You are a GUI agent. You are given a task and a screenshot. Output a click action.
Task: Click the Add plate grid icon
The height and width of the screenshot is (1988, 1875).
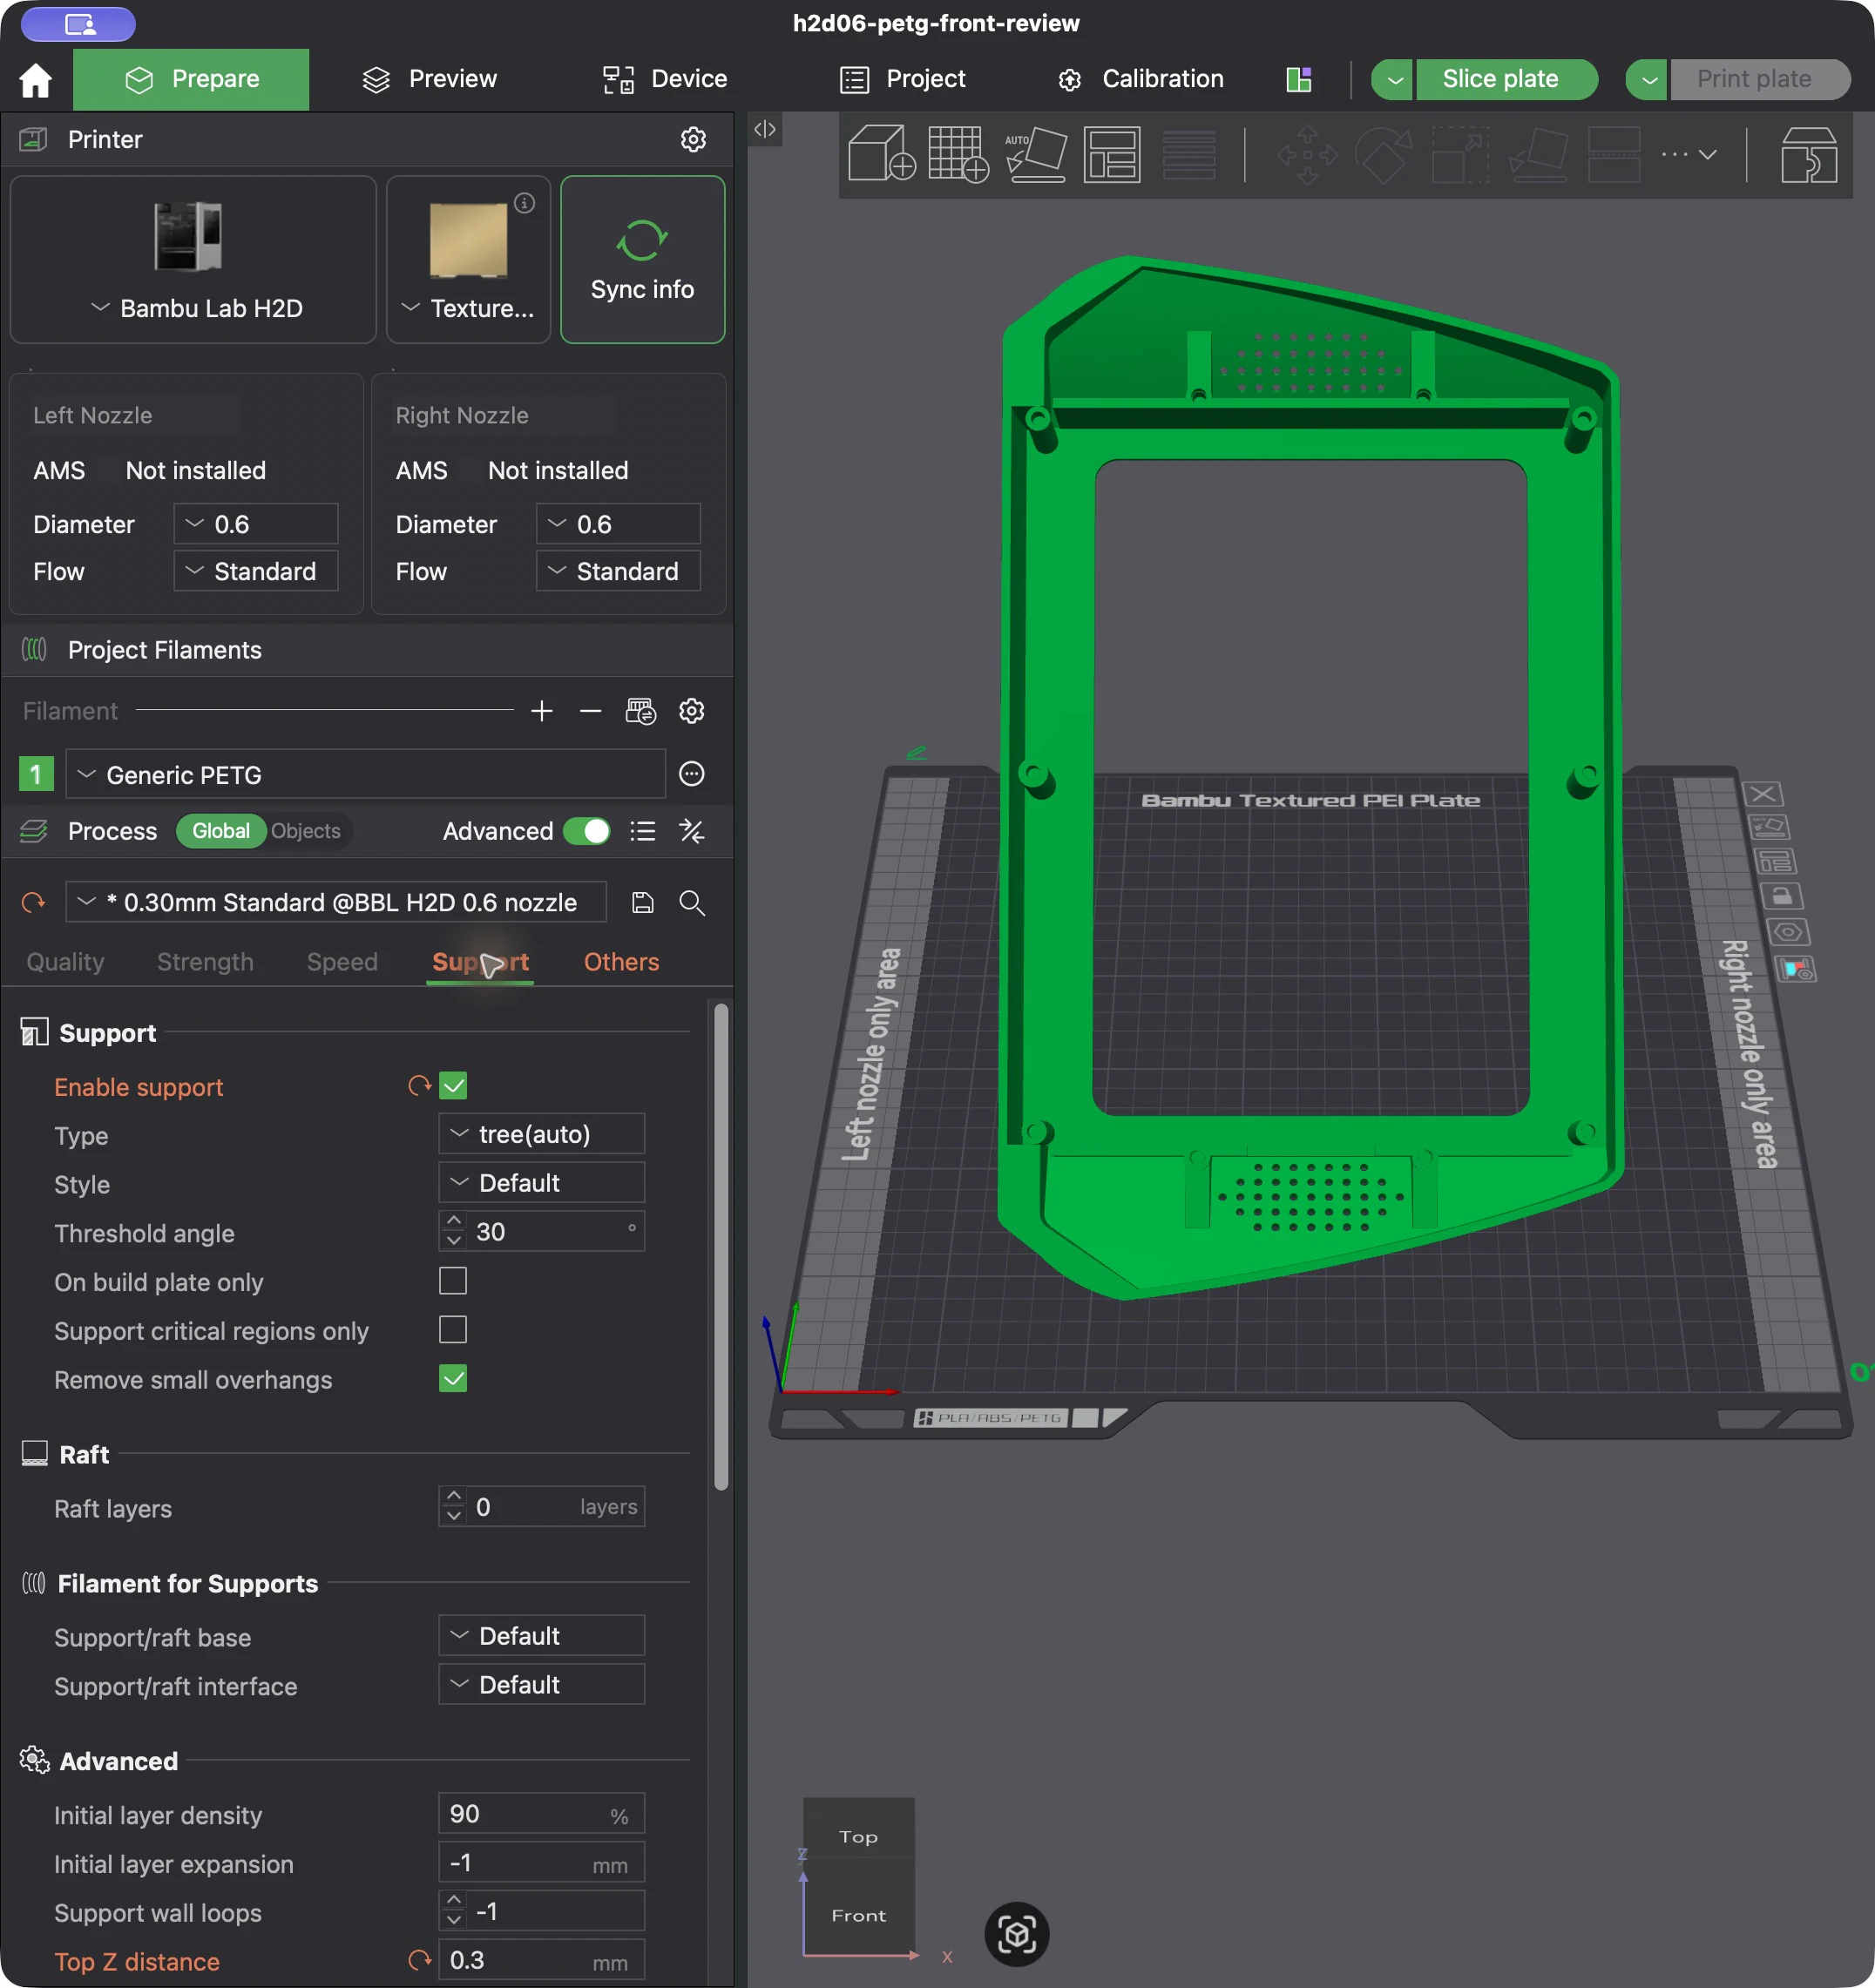[958, 154]
